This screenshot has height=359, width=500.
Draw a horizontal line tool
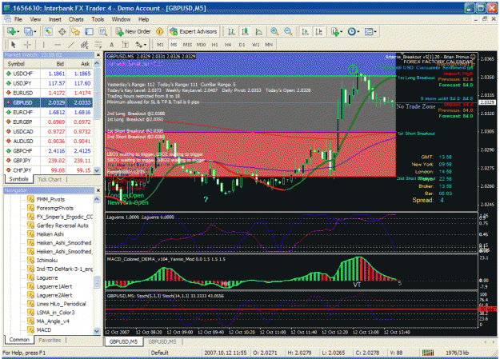pos(58,45)
